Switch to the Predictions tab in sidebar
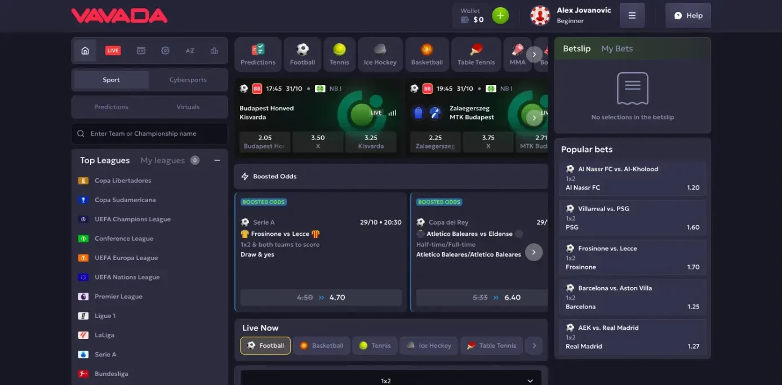 click(x=111, y=107)
